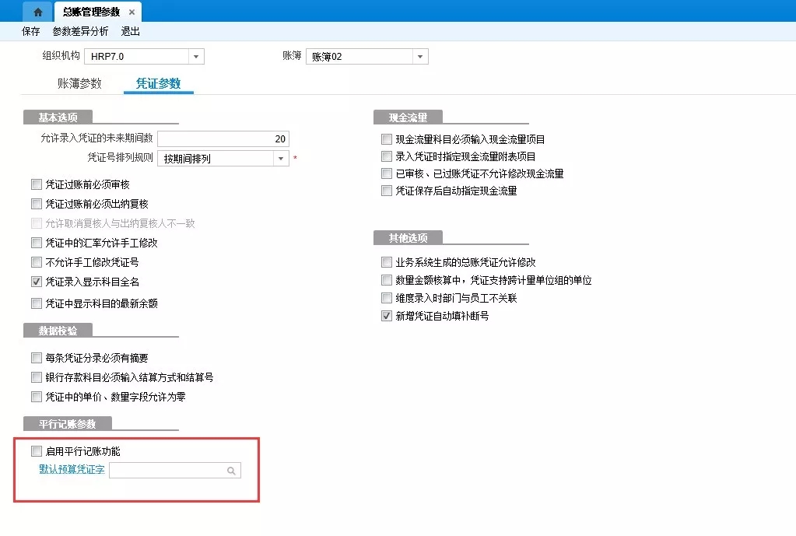The image size is (796, 536).
Task: Expand the 组织机构 dropdown arrow
Action: coord(196,56)
